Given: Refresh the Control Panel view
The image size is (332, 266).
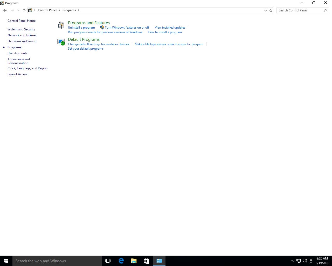Looking at the screenshot, I should point(271,10).
